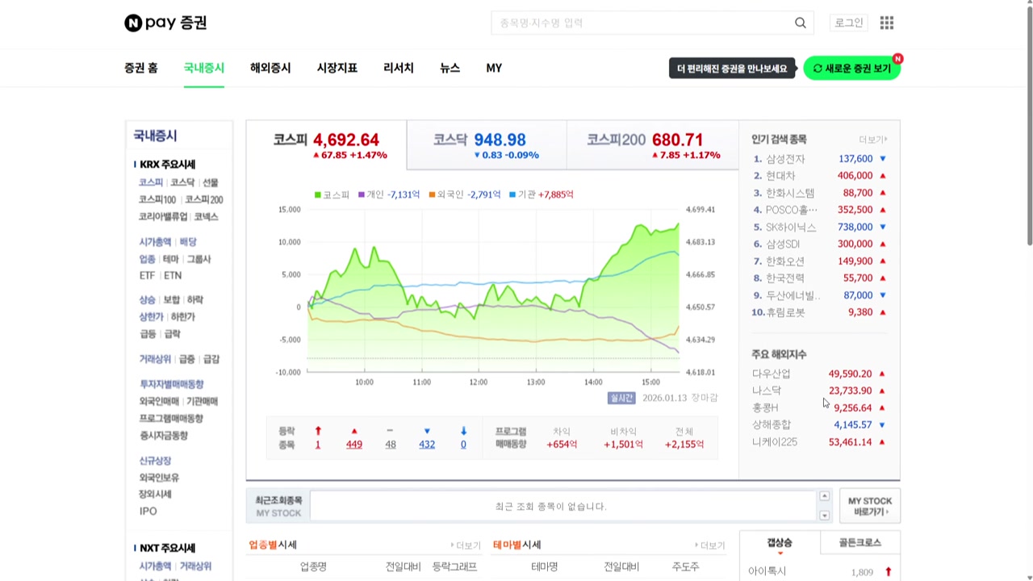
Task: Click the 로그인 button
Action: (x=848, y=23)
